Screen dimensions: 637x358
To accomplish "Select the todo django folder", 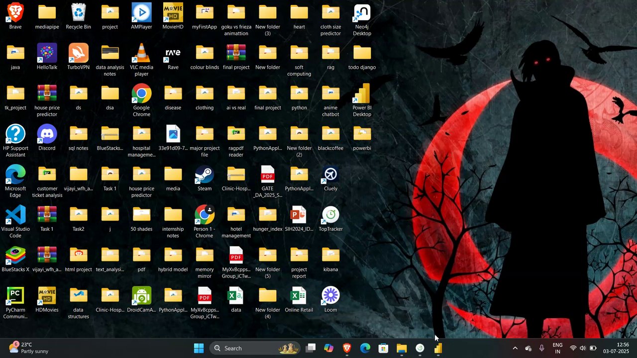I will [362, 56].
